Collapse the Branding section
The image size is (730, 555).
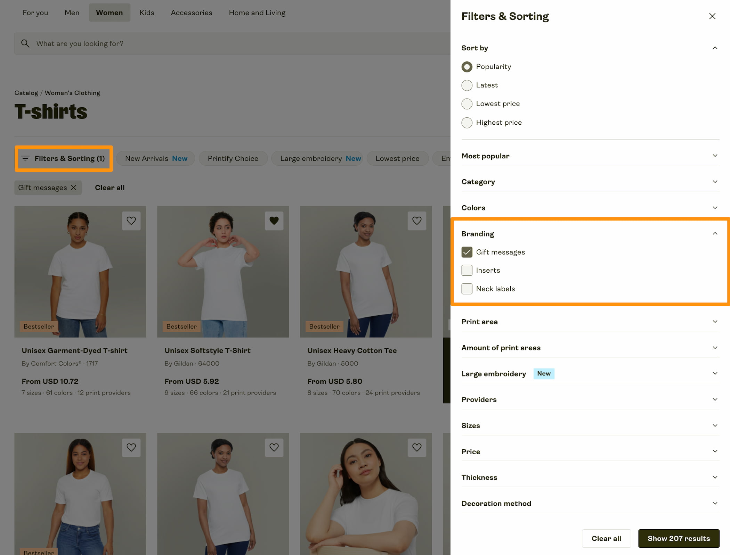point(590,234)
